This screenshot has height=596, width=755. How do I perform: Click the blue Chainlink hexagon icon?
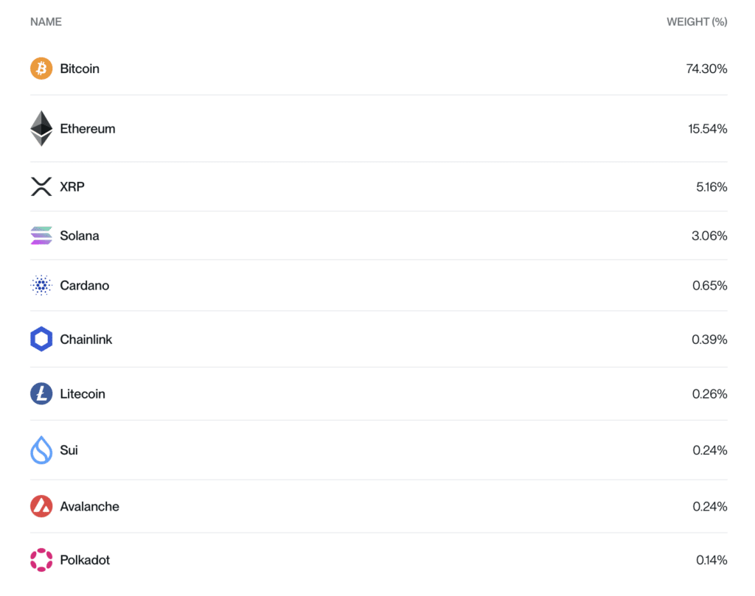tap(41, 339)
